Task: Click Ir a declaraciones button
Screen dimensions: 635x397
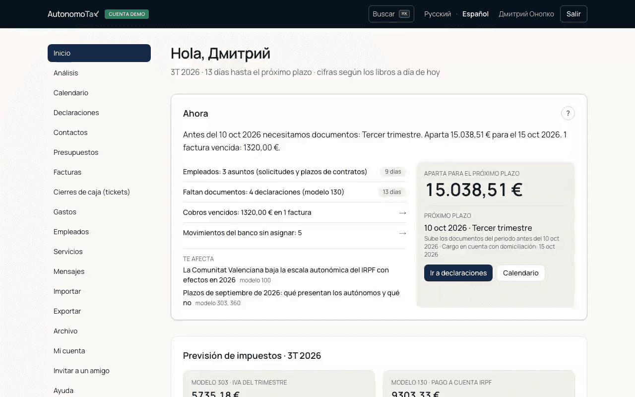Action: [458, 273]
